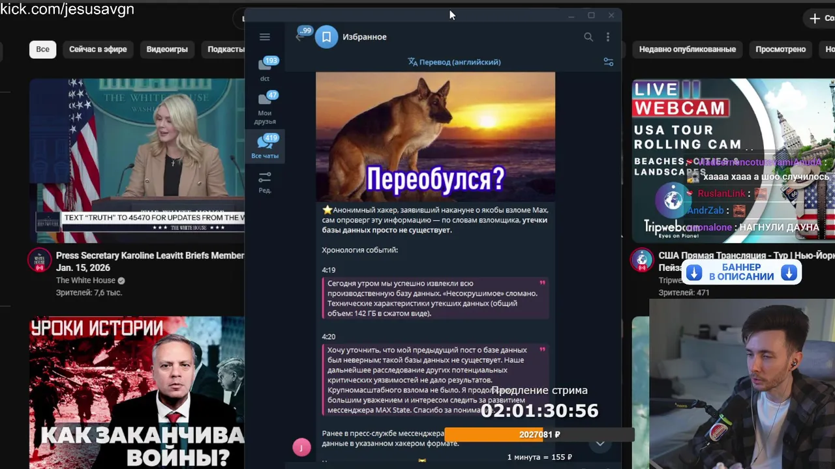Click the Saved Messages bookmark avatar
The height and width of the screenshot is (469, 835).
327,37
